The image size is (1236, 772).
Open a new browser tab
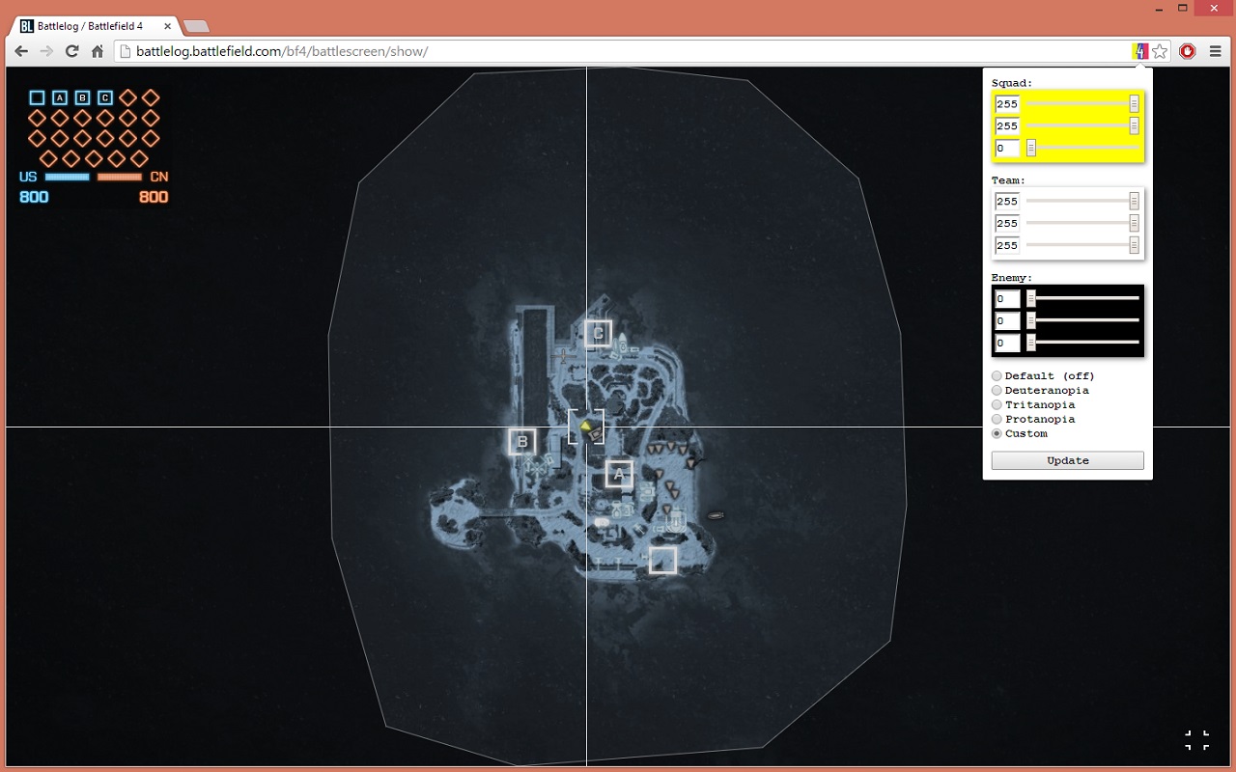point(196,26)
